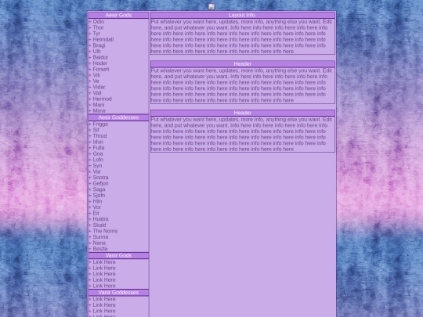423x317 pixels.
Task: Open the Sjofn link
Action: (99, 195)
